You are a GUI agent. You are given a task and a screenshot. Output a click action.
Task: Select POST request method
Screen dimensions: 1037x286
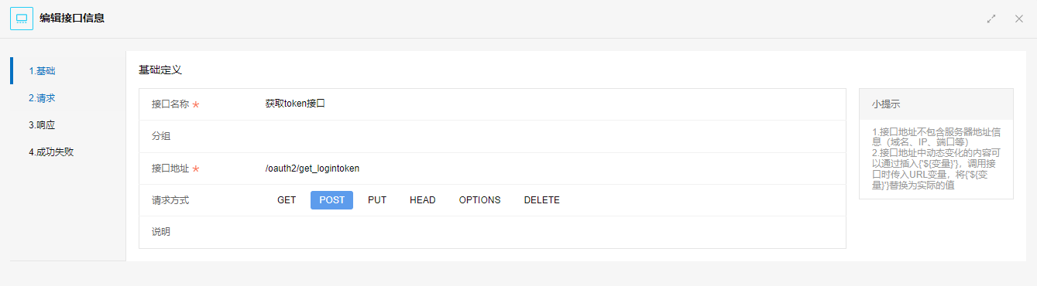pos(331,200)
